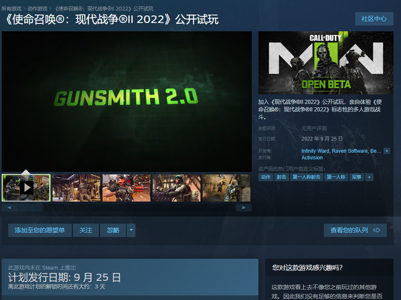
Task: Select the second screenshot thumbnail of soldiers indoors
Action: pos(76,188)
